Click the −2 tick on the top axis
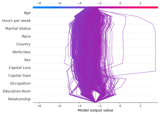Screen dimensions: 160x114 [100, 3]
